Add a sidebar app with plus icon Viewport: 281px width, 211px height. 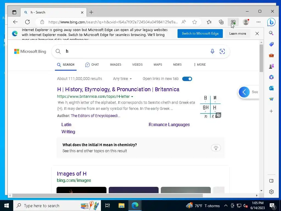point(271,111)
